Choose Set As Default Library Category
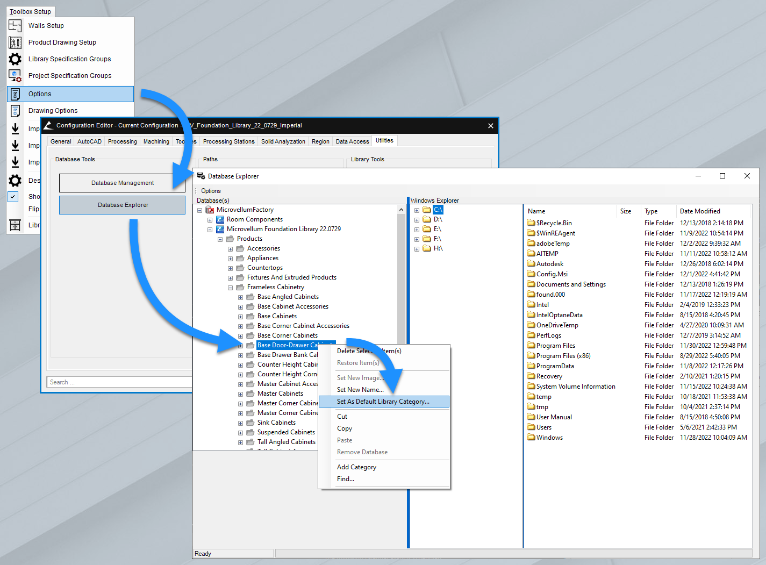This screenshot has width=766, height=565. click(384, 402)
